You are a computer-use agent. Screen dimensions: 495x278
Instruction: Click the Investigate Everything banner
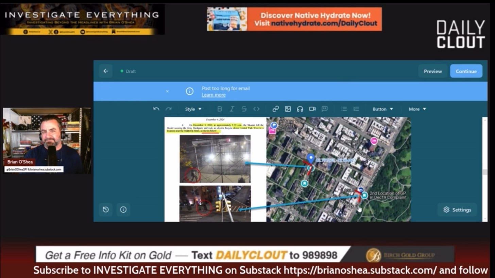click(x=82, y=19)
